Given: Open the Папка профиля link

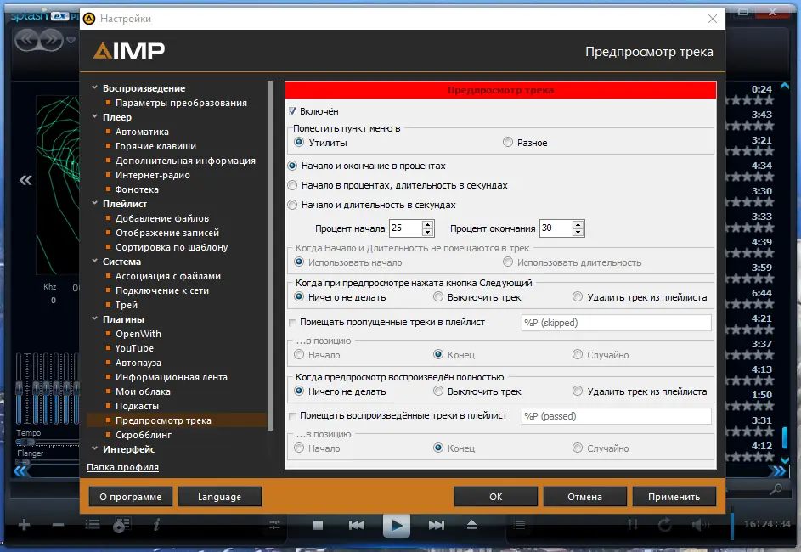Looking at the screenshot, I should (x=122, y=467).
